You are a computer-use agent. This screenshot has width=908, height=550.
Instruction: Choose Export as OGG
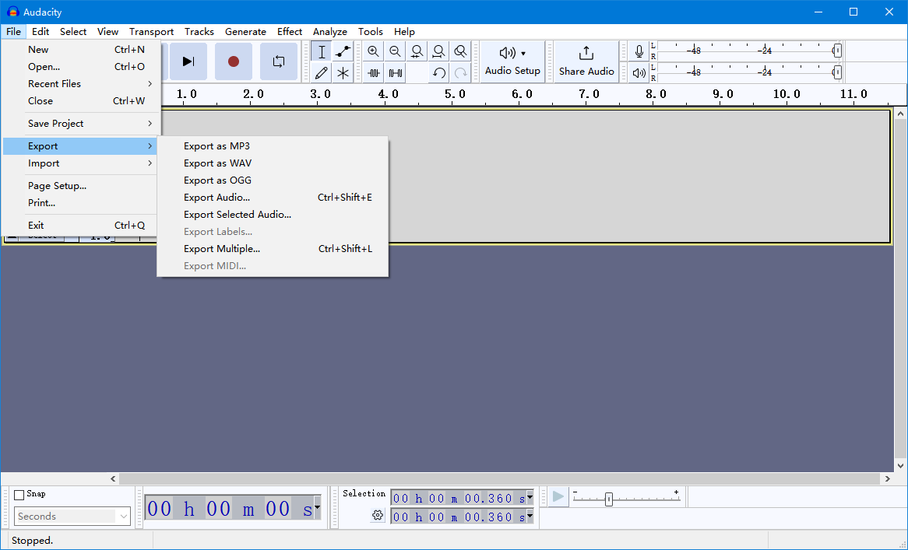(x=273, y=180)
